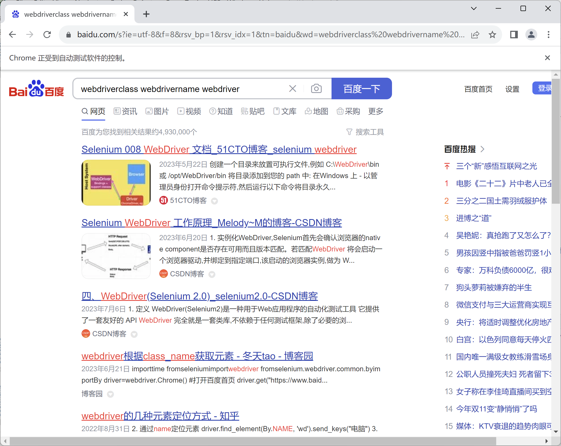Open Chrome side panel icon

click(x=514, y=35)
